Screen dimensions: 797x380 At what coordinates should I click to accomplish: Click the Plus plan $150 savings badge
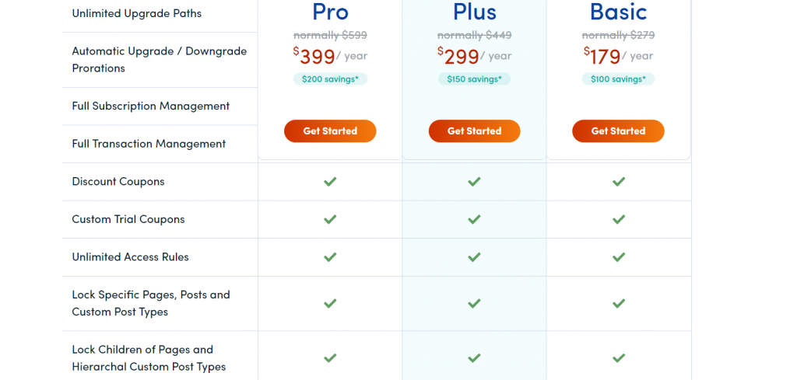coord(474,78)
